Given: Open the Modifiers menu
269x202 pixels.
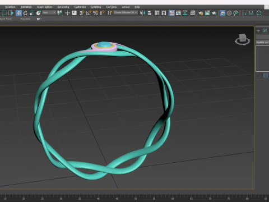Looking at the screenshot, I should [x=10, y=7].
